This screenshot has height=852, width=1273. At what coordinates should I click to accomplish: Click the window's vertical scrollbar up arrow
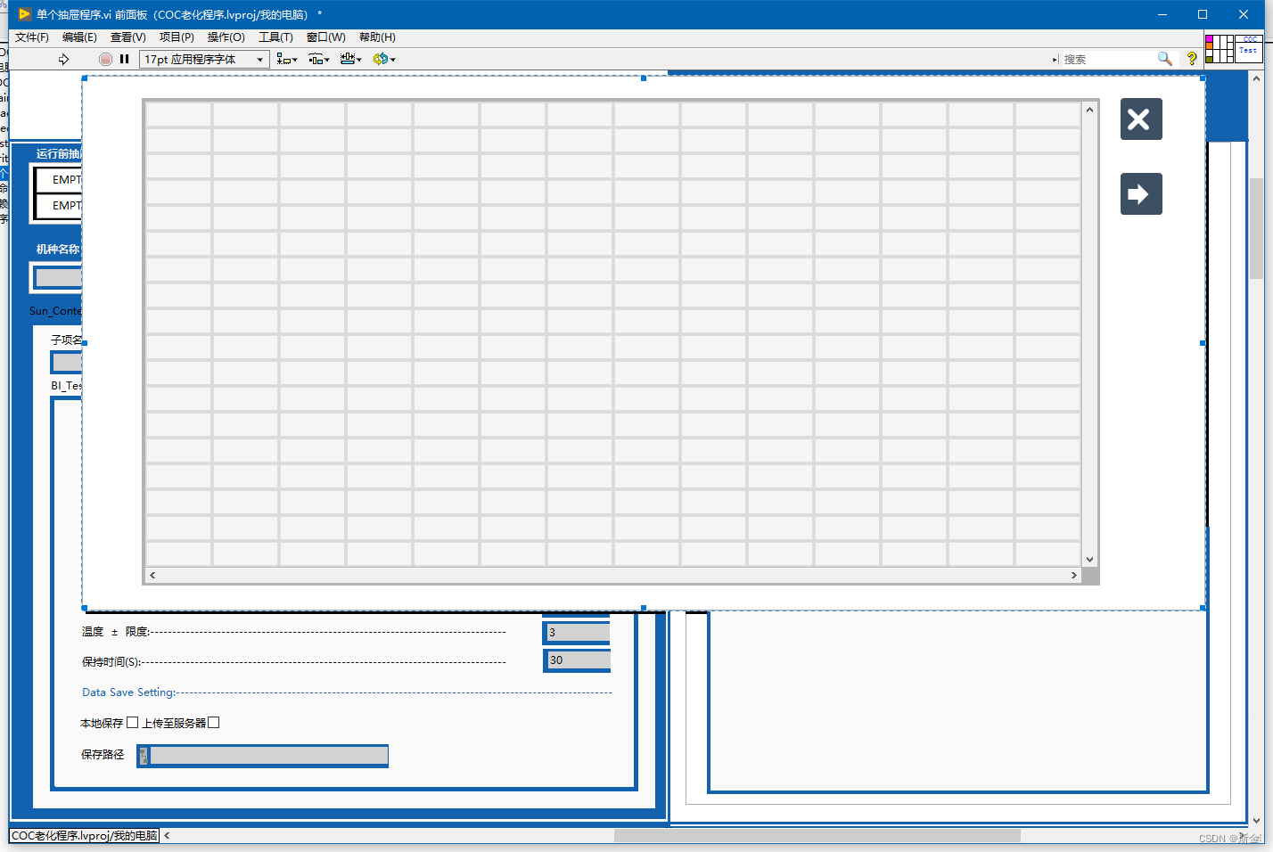(x=1256, y=80)
